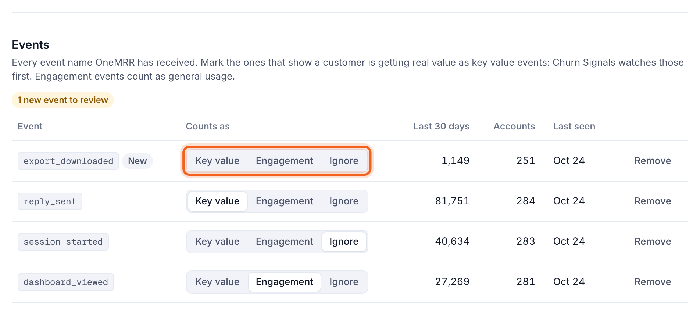
Task: Remove the session_started event
Action: (653, 241)
